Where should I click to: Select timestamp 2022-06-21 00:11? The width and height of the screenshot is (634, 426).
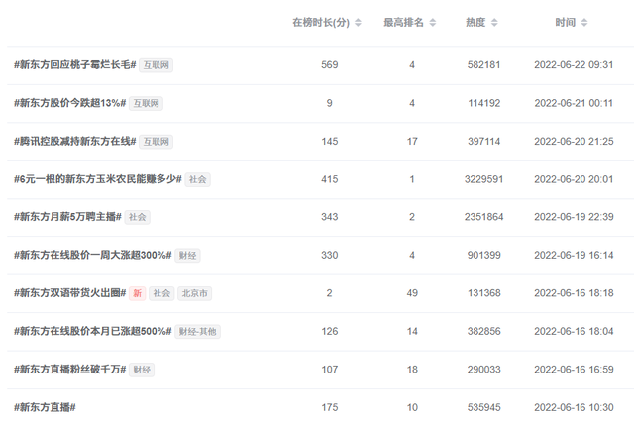point(574,103)
